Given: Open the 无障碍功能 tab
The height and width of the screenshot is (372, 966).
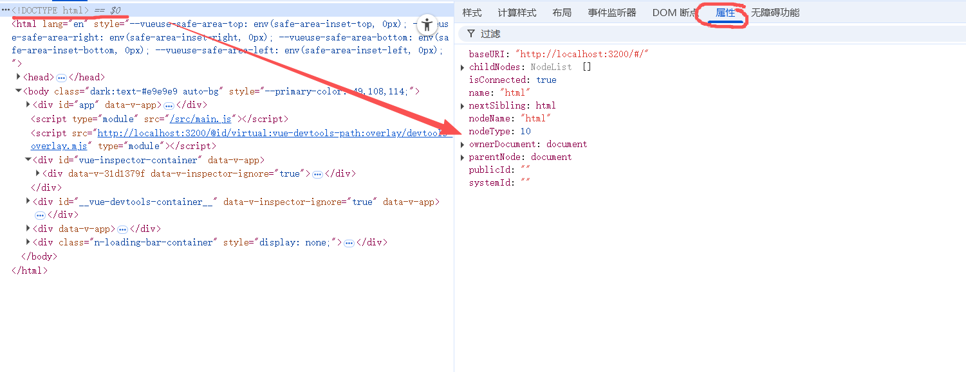Looking at the screenshot, I should [x=775, y=13].
